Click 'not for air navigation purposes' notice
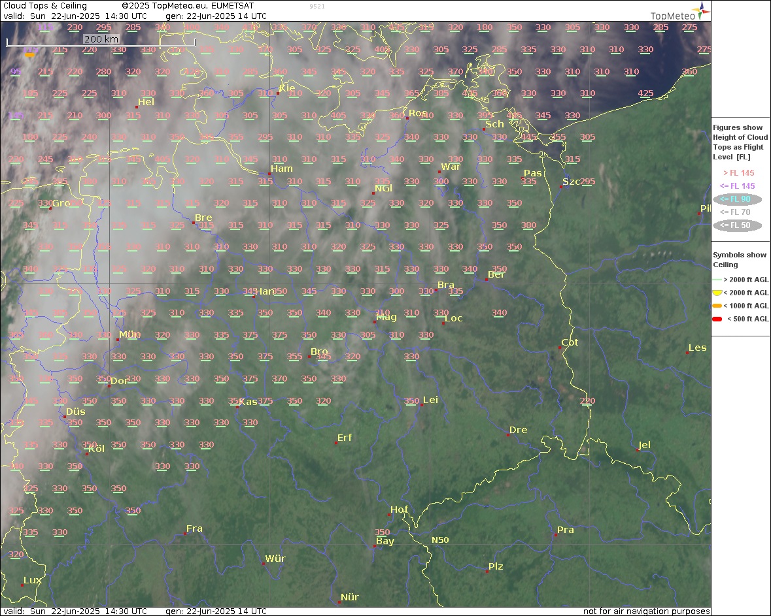Viewport: 771px width, 616px height. [x=647, y=611]
